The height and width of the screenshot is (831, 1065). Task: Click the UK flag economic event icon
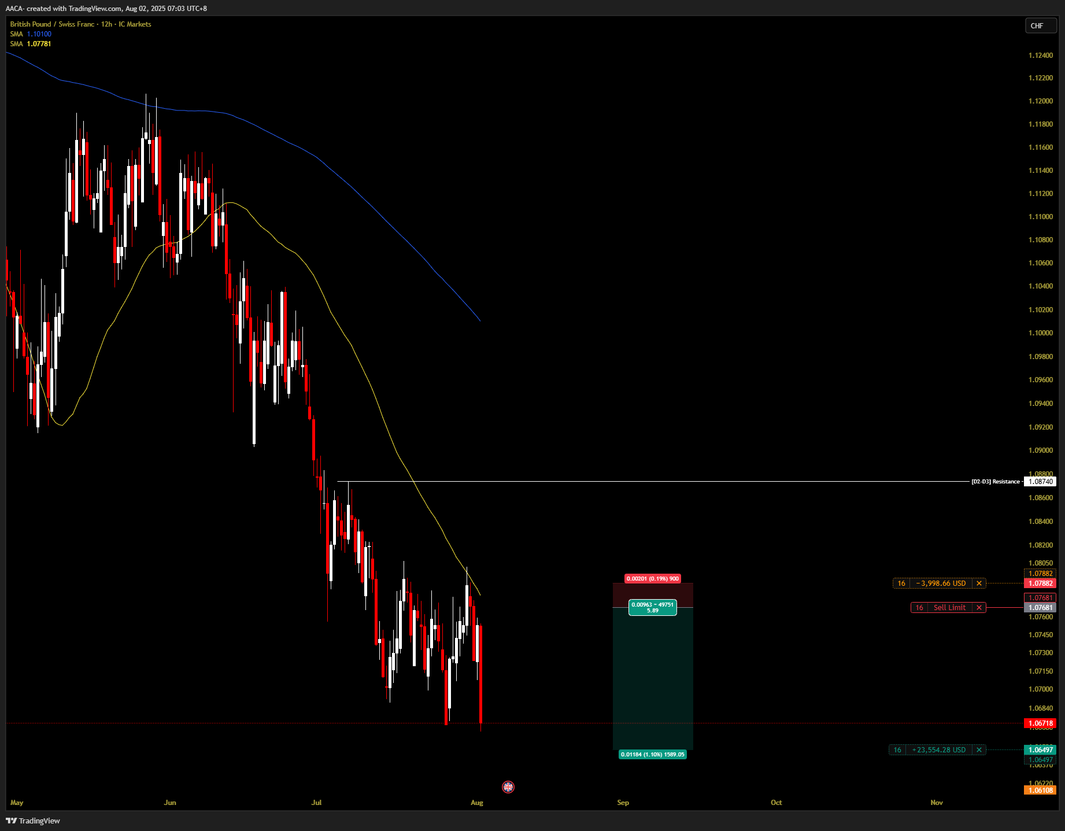click(x=508, y=786)
